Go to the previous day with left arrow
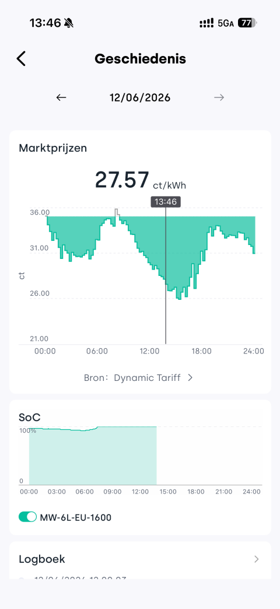This screenshot has height=609, width=280. tap(61, 97)
